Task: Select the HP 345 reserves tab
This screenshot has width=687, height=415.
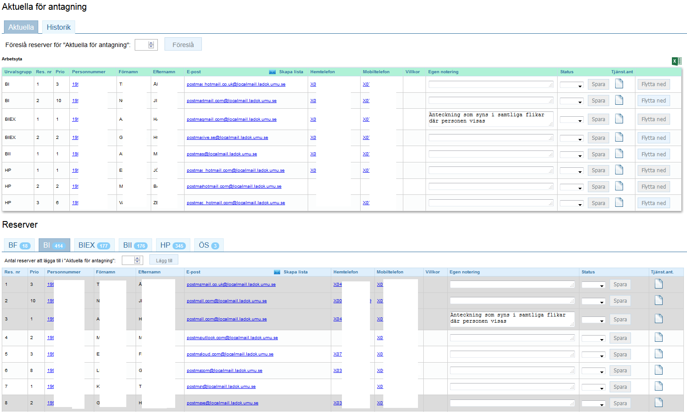Action: [x=173, y=245]
